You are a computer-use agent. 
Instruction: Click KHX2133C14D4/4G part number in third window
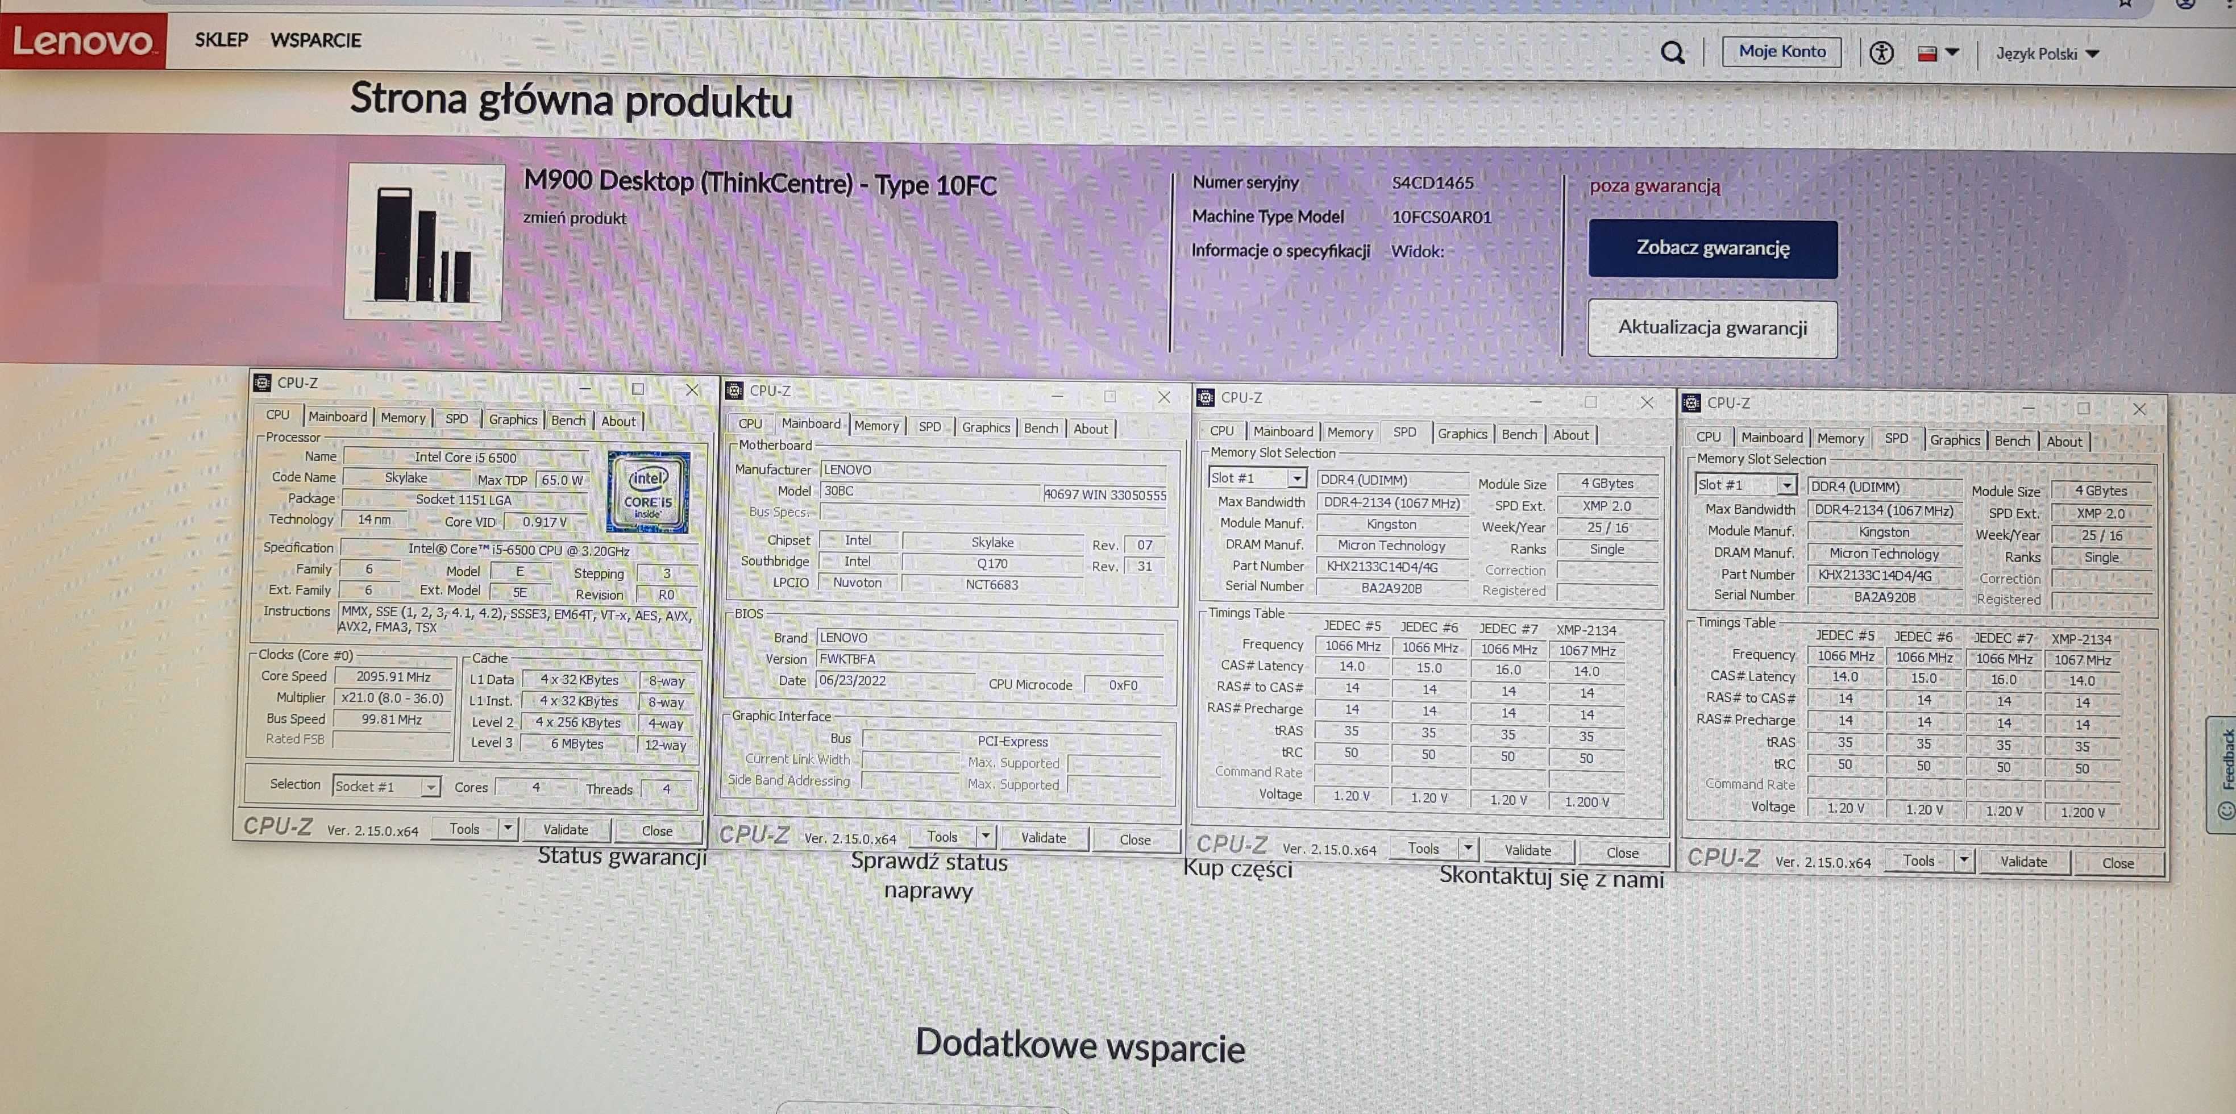pyautogui.click(x=1391, y=566)
